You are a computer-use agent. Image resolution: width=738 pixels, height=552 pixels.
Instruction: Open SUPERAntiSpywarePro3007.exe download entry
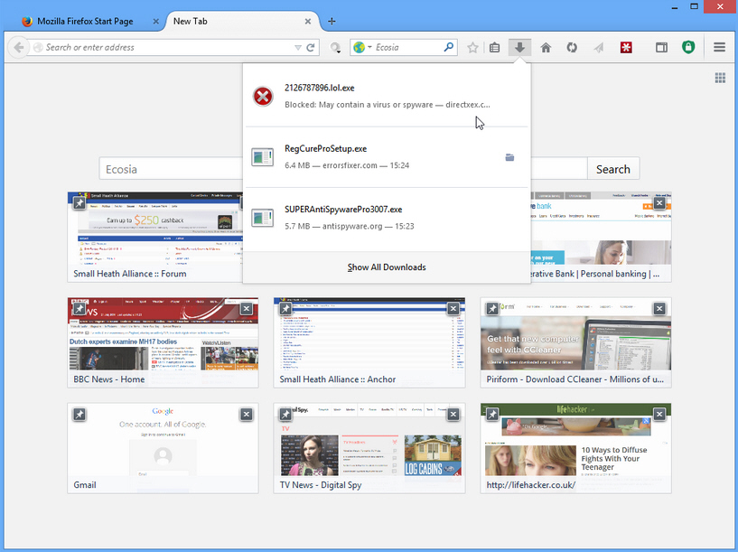point(387,218)
